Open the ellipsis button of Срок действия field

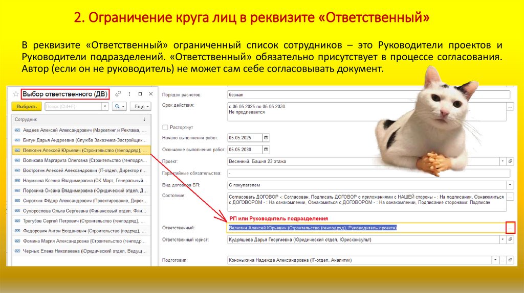(x=510, y=107)
